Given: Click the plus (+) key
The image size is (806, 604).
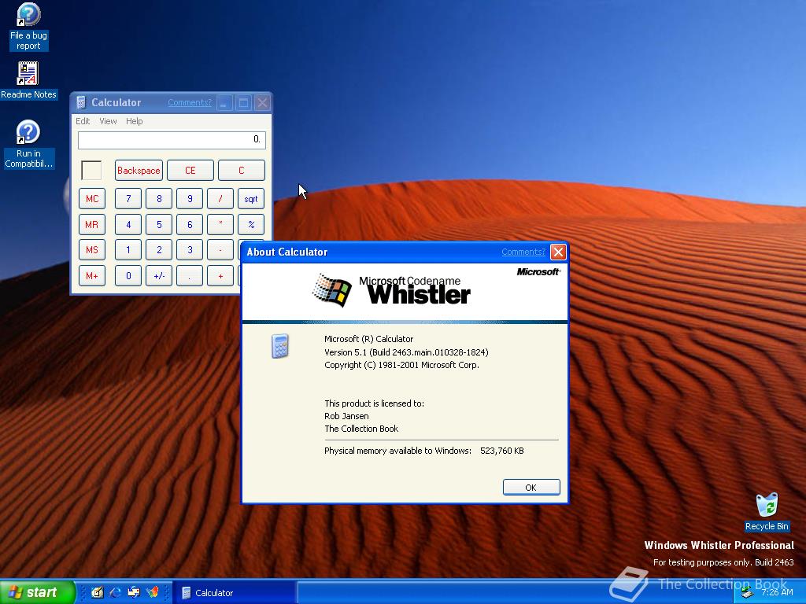Looking at the screenshot, I should (x=220, y=276).
